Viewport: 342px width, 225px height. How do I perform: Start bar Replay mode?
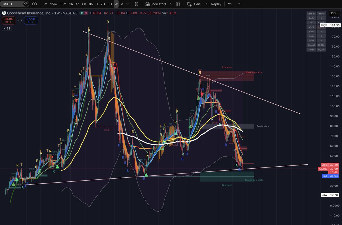213,4
